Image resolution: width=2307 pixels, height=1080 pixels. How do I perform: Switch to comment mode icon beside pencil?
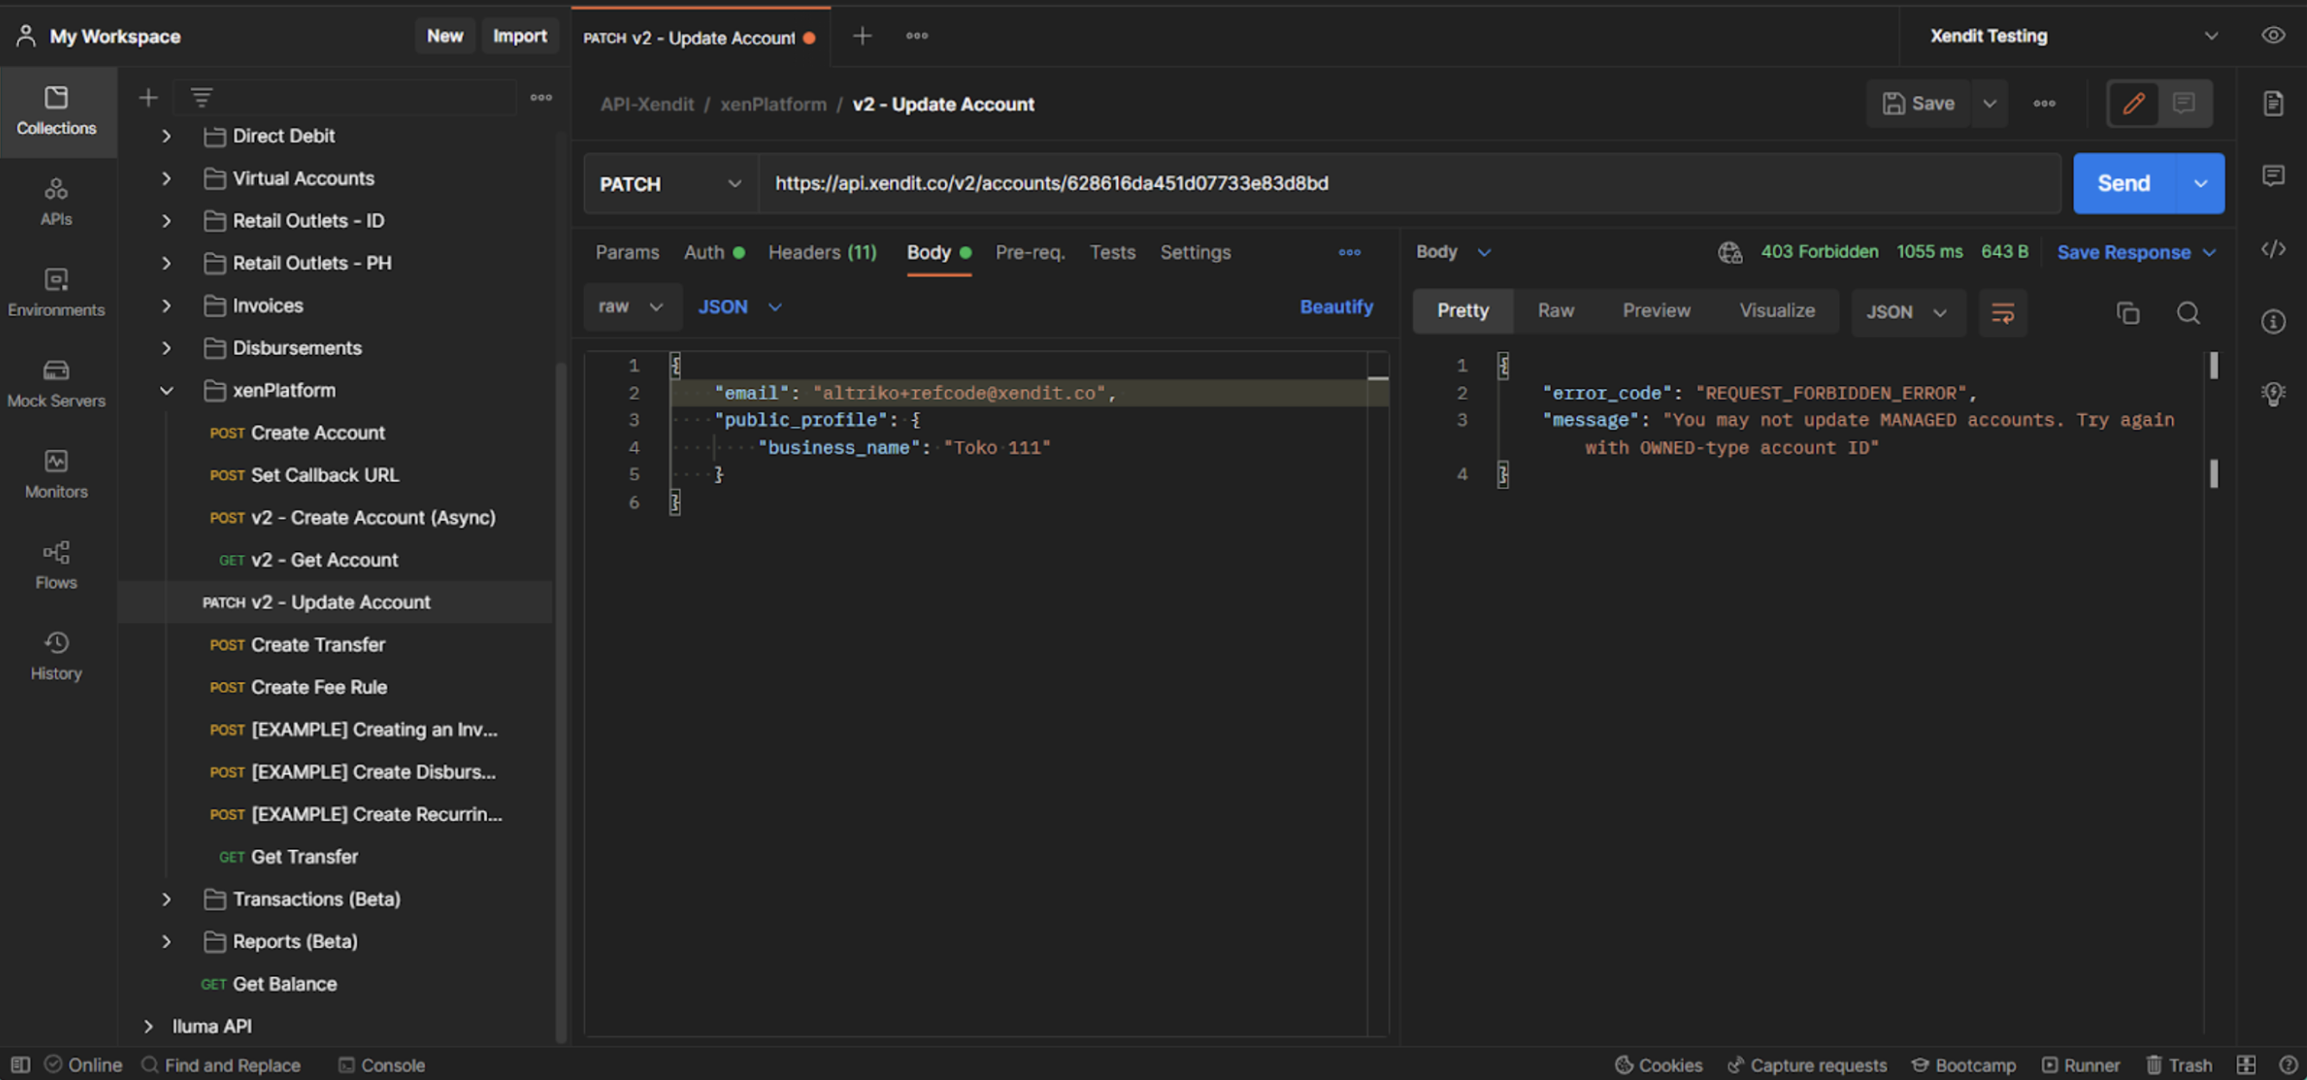(x=2184, y=104)
